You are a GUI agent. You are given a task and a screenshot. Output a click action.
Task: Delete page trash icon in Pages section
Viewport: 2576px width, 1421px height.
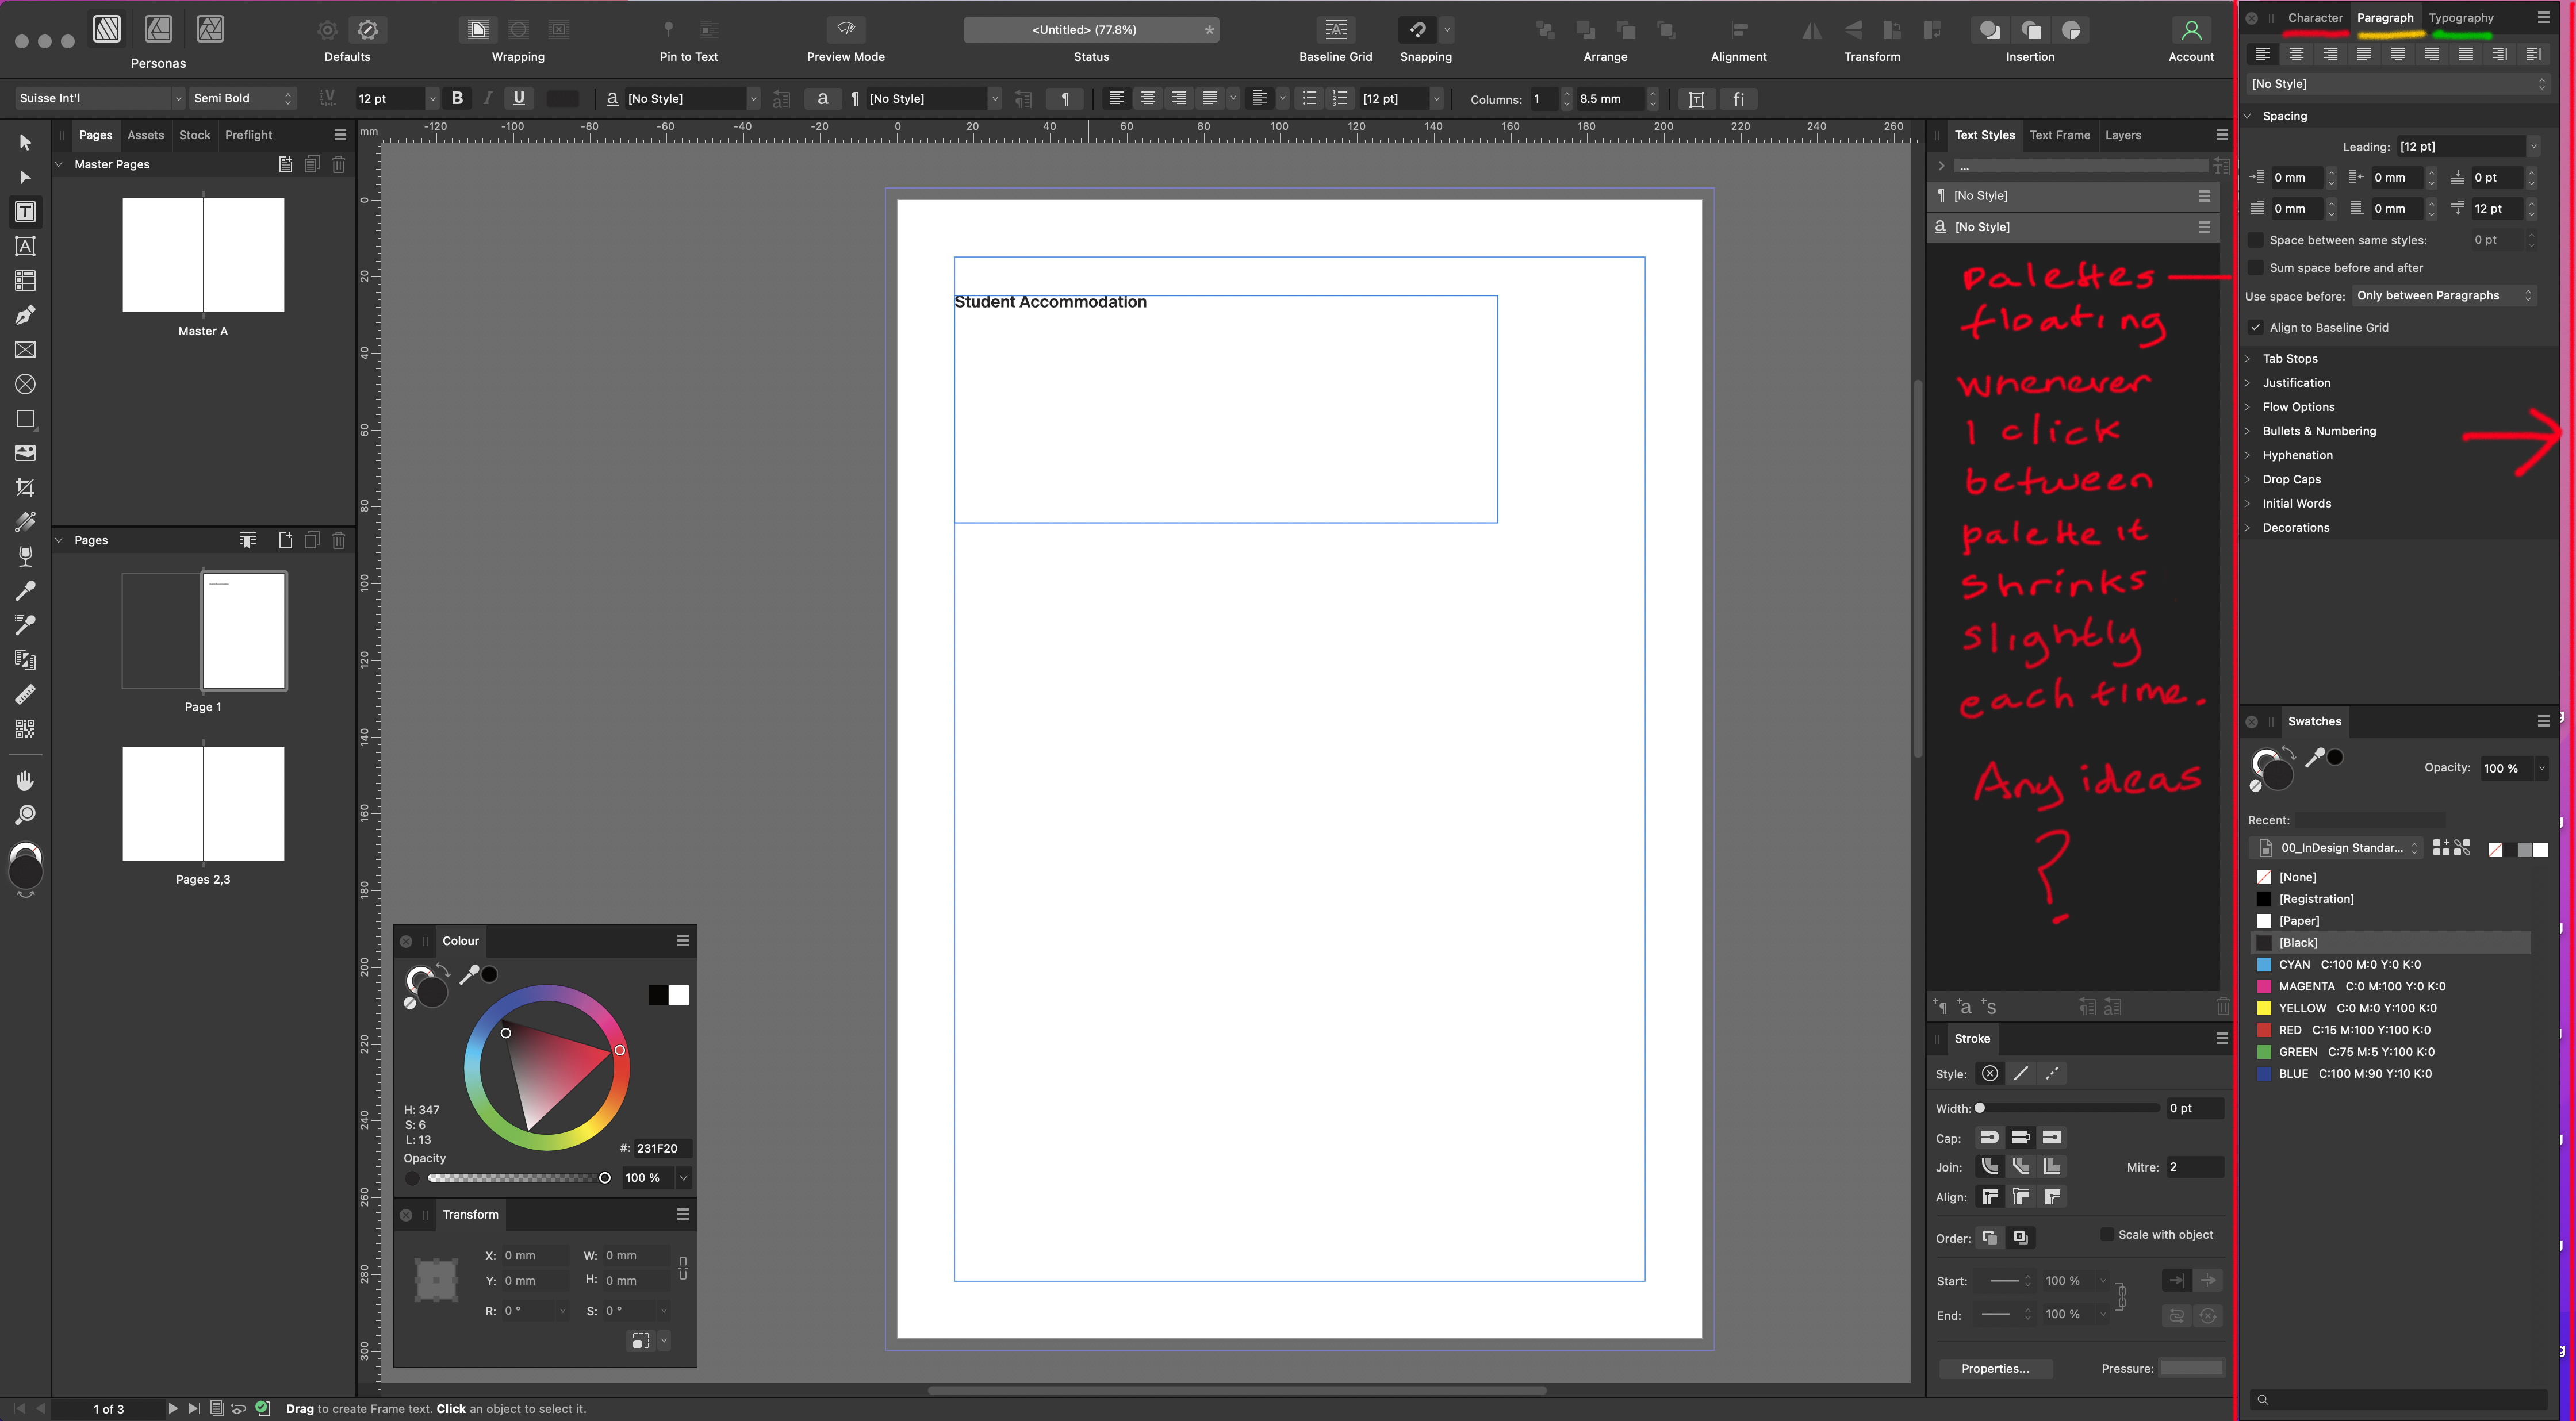coord(338,540)
